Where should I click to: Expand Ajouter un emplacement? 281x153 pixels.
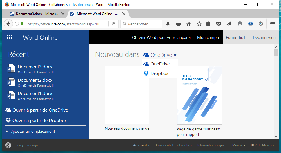point(33,131)
